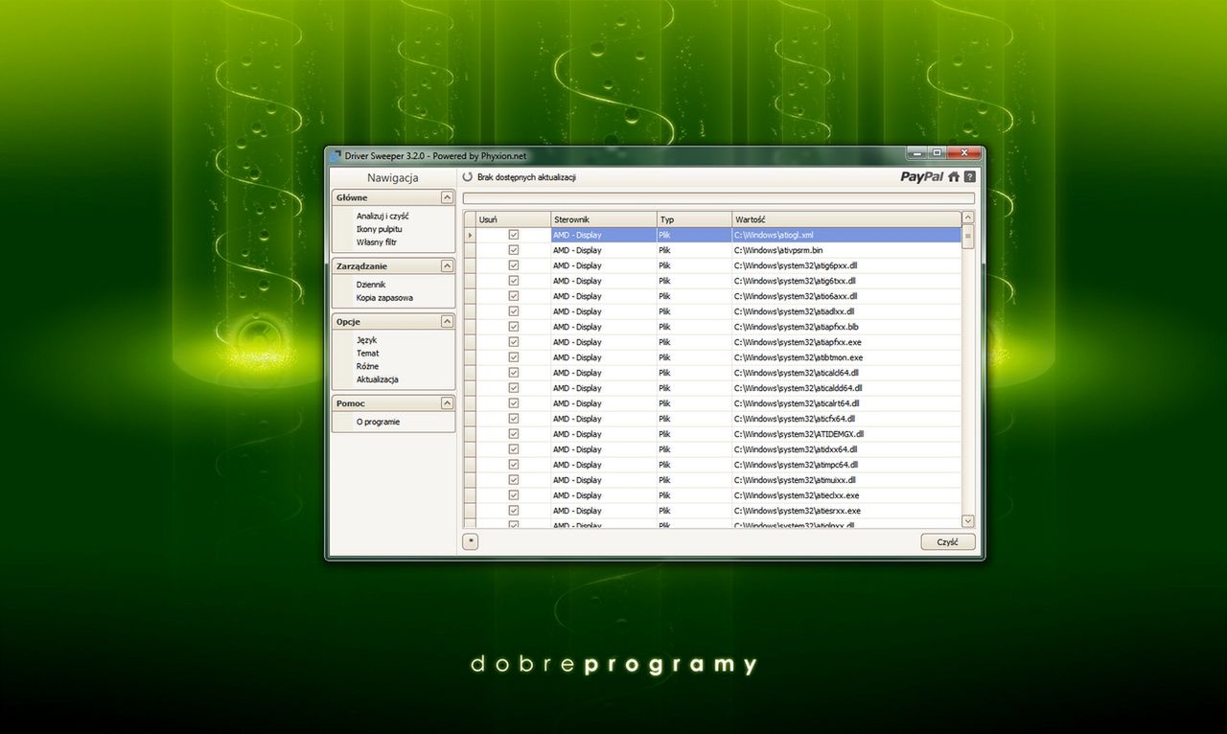The image size is (1227, 734).
Task: Click C:\Windows\system32\atimuixx.dll cell
Action: [846, 480]
